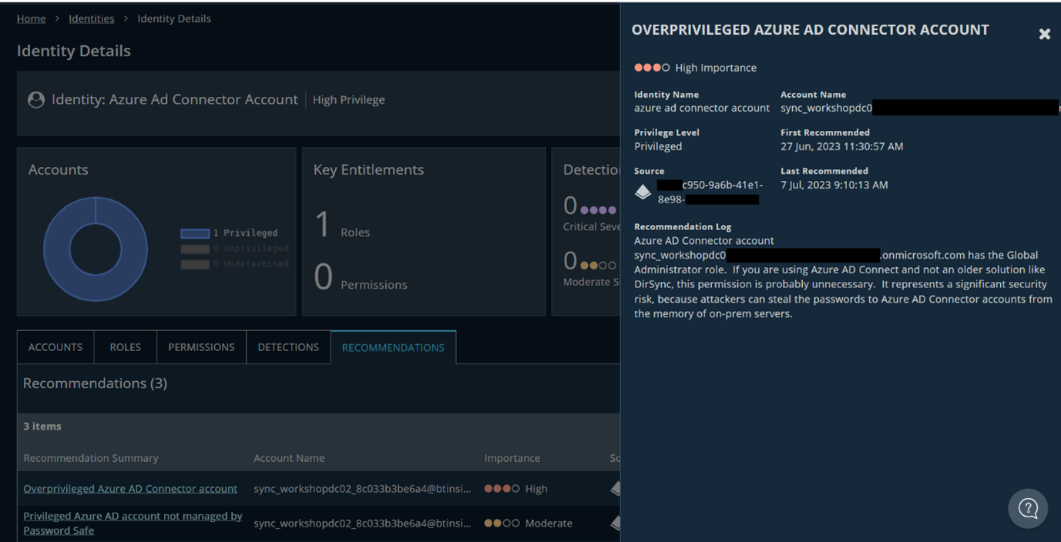The image size is (1061, 542).
Task: Click the Moderate Severity detections count
Action: (x=570, y=261)
